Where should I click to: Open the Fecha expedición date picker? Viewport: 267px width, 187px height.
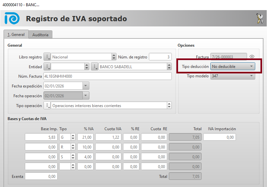[85, 86]
